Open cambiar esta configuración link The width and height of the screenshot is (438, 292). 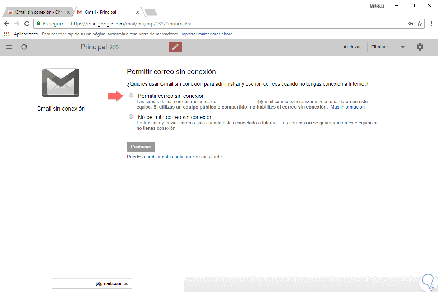pos(172,157)
